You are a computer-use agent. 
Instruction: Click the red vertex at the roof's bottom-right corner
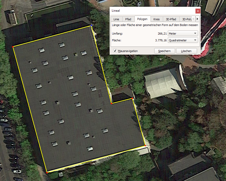click(x=145, y=146)
